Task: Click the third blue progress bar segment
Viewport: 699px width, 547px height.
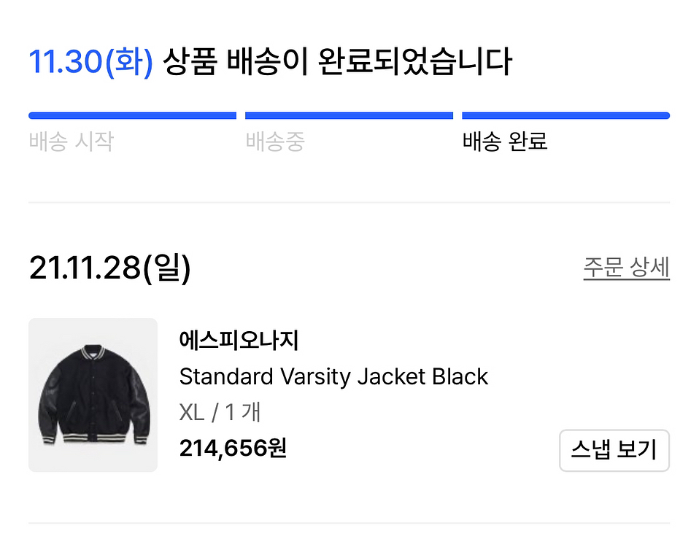Action: click(x=565, y=115)
